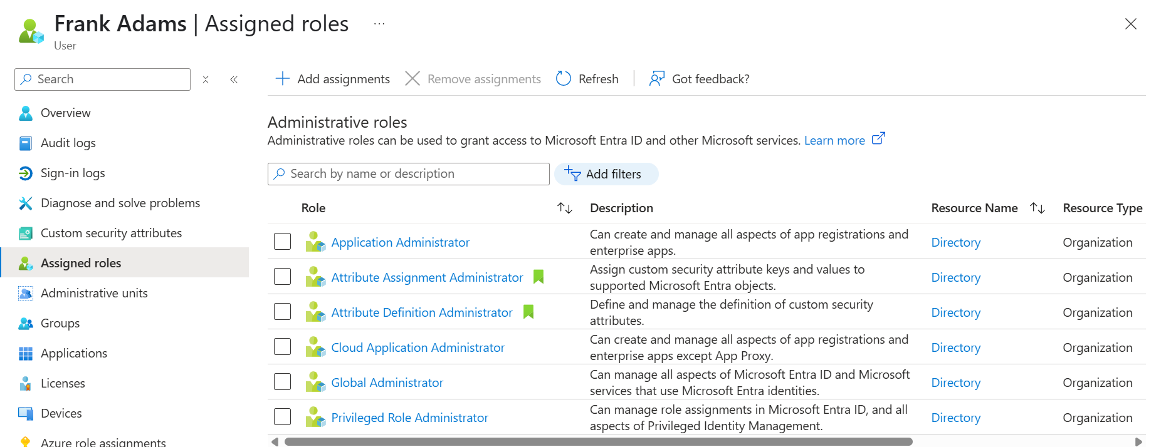This screenshot has width=1161, height=447.
Task: Tick the Privileged Role Administrator checkbox
Action: coord(283,417)
